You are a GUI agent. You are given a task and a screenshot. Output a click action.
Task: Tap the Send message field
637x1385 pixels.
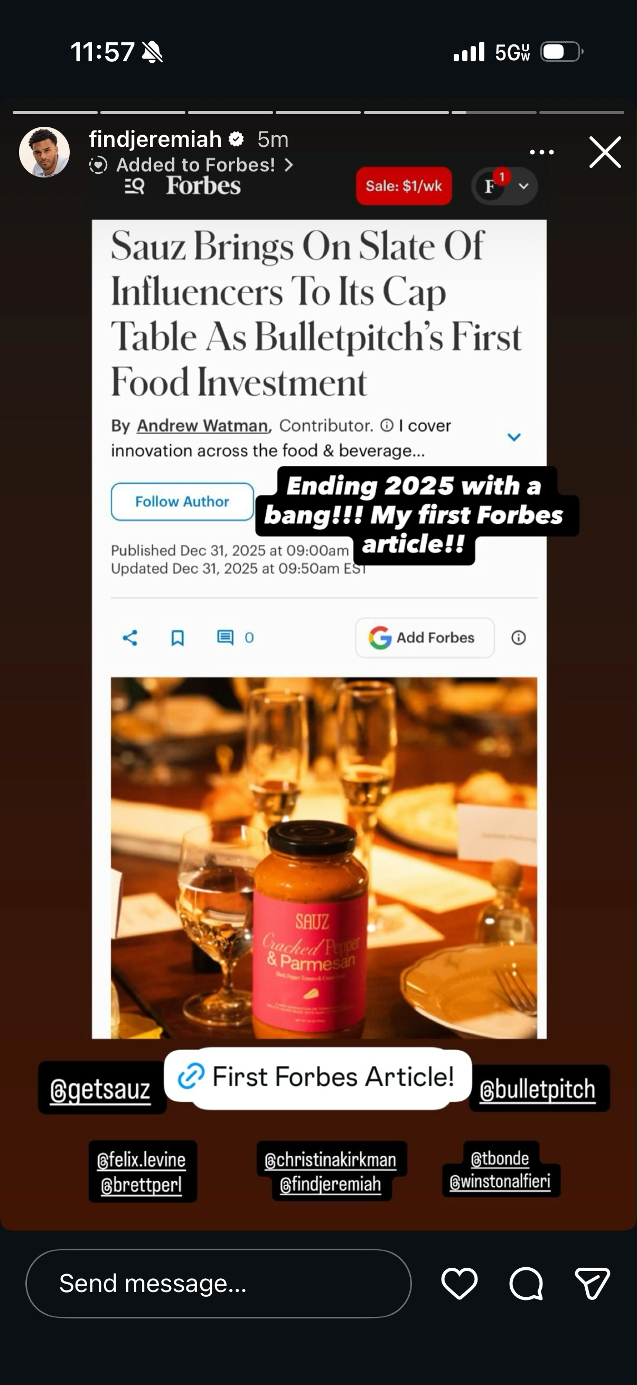(x=218, y=1284)
